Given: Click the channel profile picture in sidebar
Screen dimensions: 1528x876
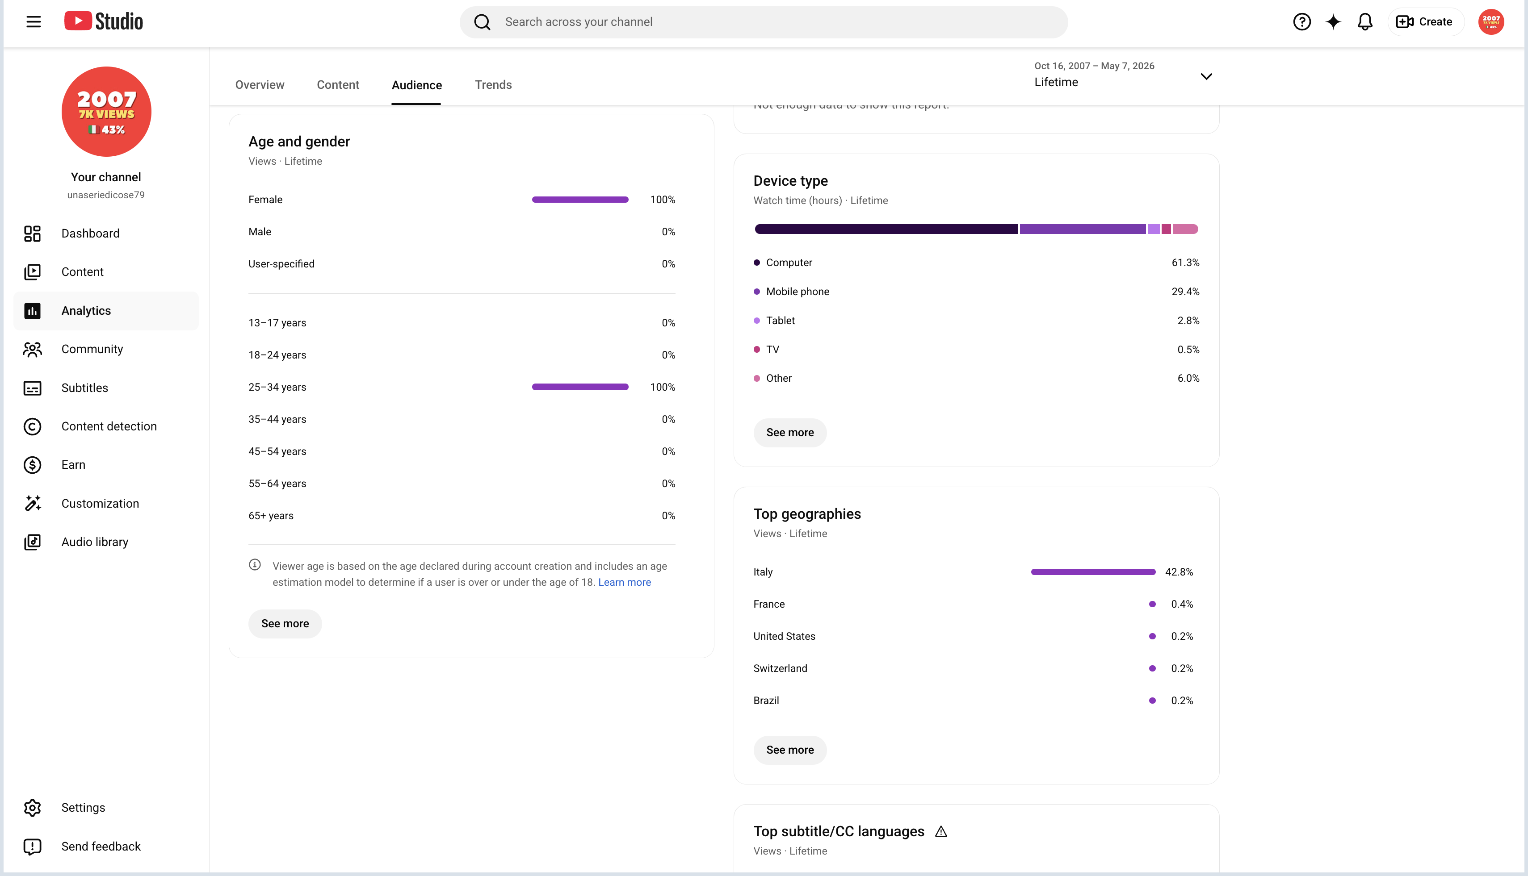Looking at the screenshot, I should pos(106,111).
